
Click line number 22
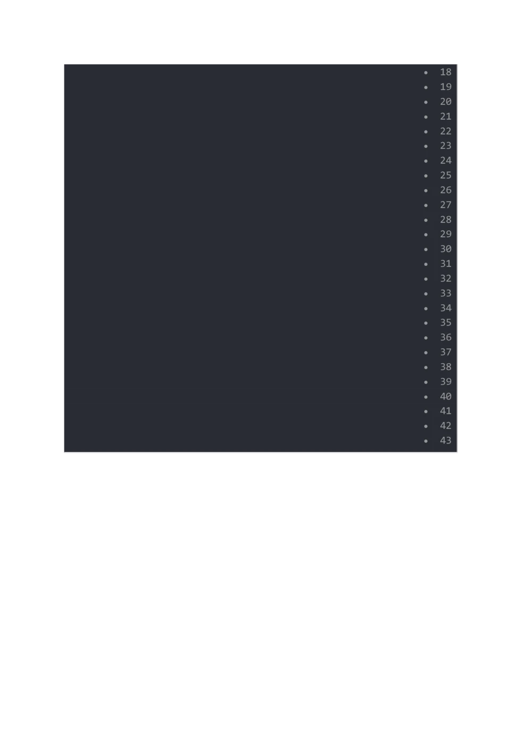coord(445,131)
